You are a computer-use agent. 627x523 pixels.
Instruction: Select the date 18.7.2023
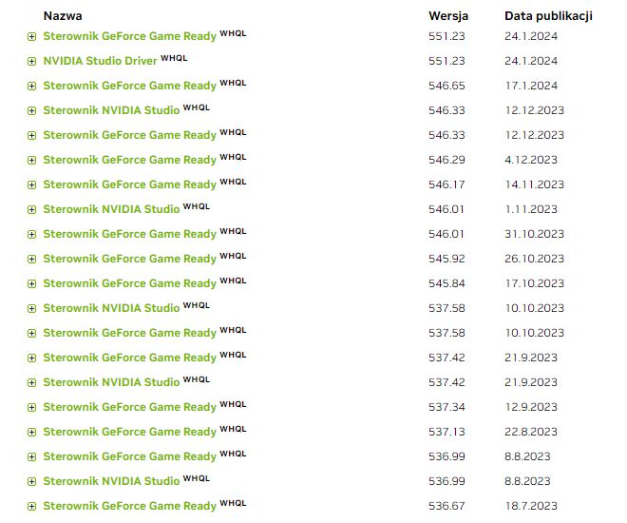pyautogui.click(x=531, y=506)
